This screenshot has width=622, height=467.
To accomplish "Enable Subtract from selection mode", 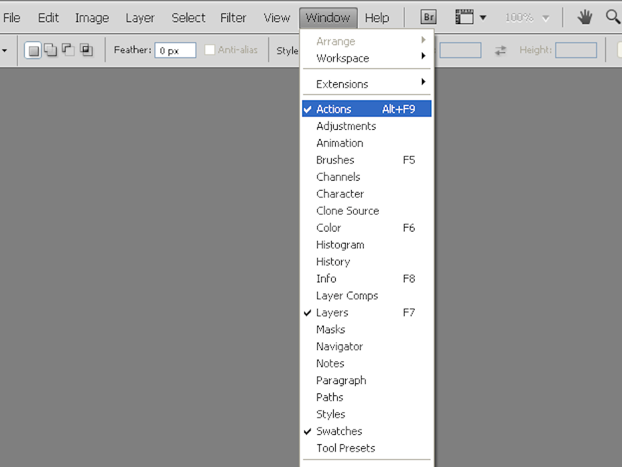I will tap(66, 50).
